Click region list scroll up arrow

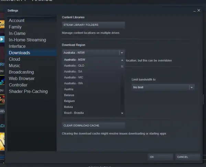click(x=122, y=60)
